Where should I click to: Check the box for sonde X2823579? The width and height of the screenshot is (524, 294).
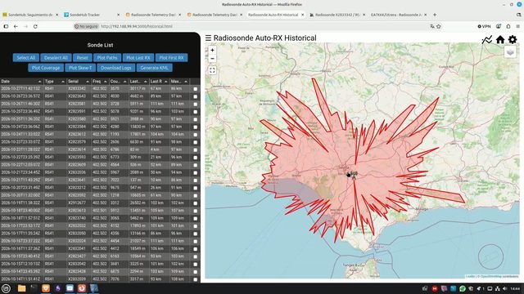(196, 142)
